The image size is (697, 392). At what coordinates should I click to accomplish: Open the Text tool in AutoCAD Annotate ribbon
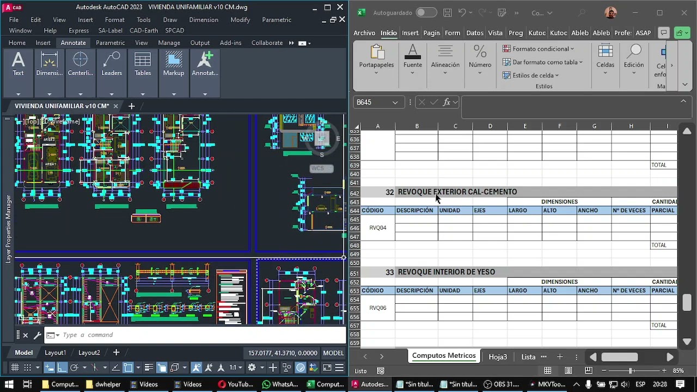pos(18,64)
